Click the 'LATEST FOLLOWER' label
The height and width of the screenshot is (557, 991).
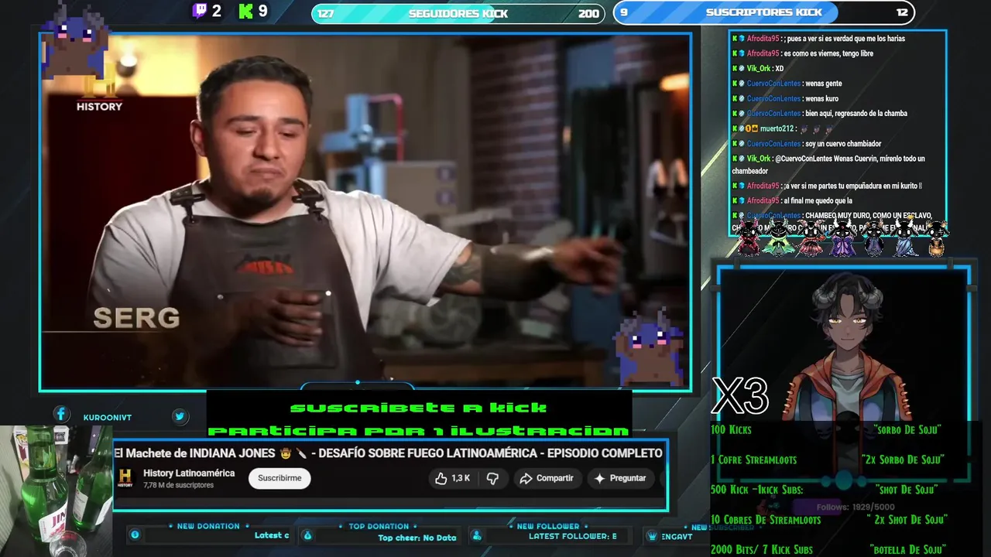tap(572, 536)
